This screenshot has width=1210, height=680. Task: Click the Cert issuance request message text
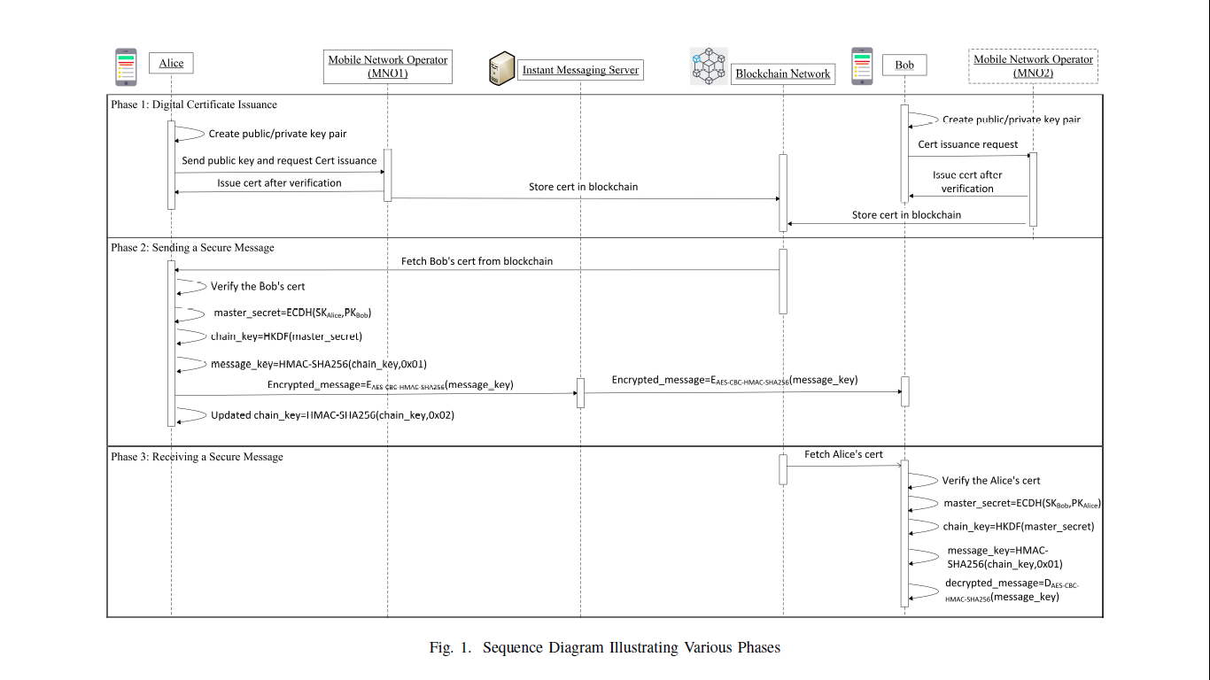coord(967,144)
